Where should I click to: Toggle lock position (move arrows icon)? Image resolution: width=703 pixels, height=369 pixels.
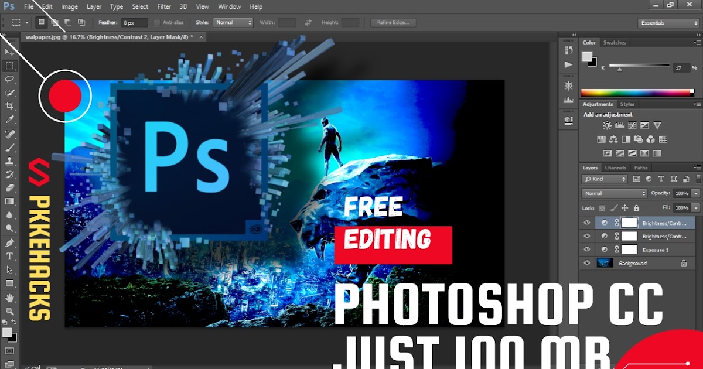[624, 208]
